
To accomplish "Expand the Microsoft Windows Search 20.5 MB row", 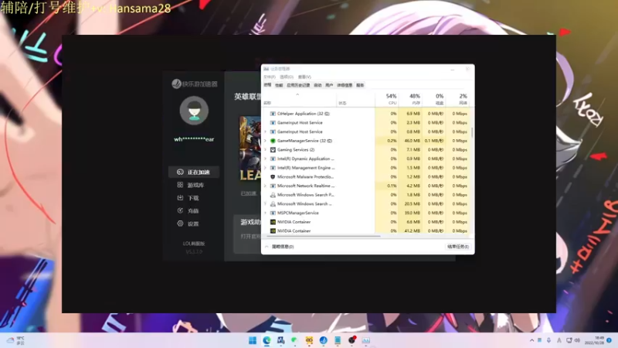I will [x=266, y=204].
